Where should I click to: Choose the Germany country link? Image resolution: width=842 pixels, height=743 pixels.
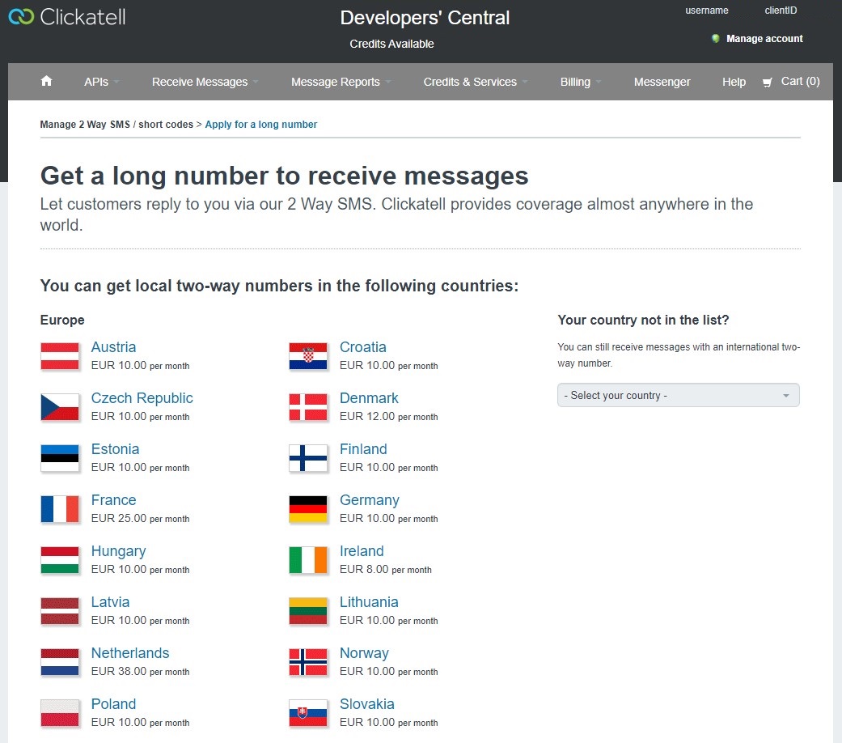(x=370, y=500)
